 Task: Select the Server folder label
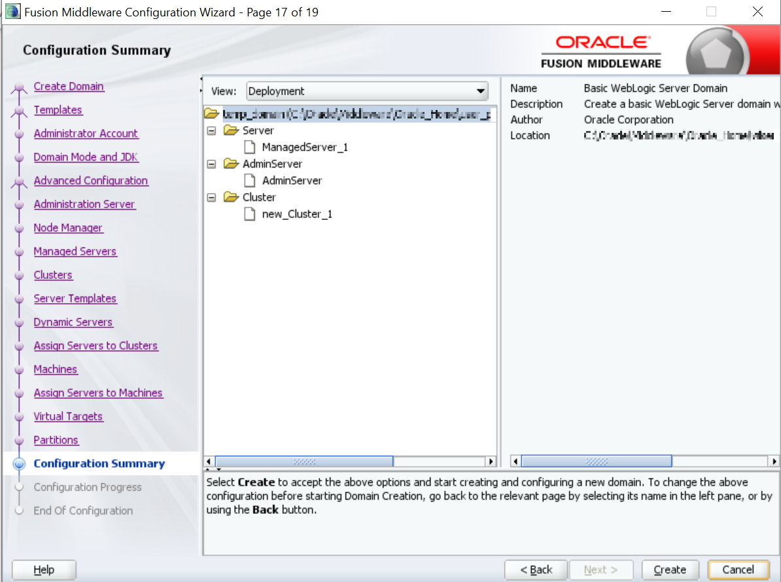click(258, 130)
